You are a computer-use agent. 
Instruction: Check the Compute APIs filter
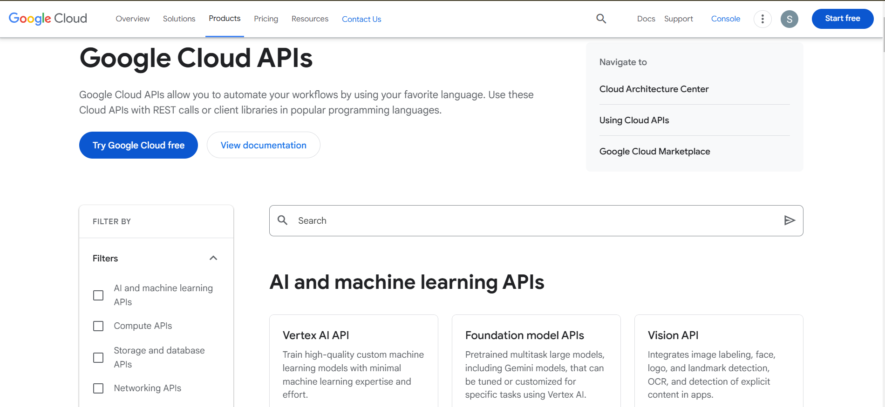click(98, 326)
